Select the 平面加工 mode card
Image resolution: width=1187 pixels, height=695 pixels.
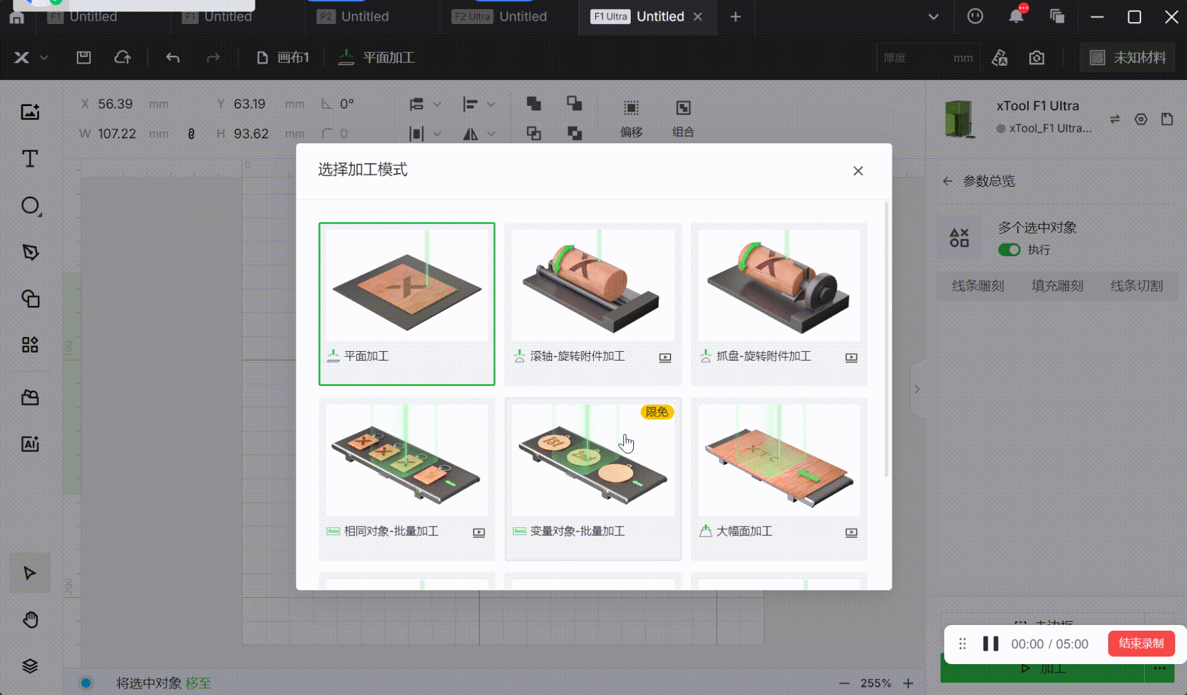point(407,303)
